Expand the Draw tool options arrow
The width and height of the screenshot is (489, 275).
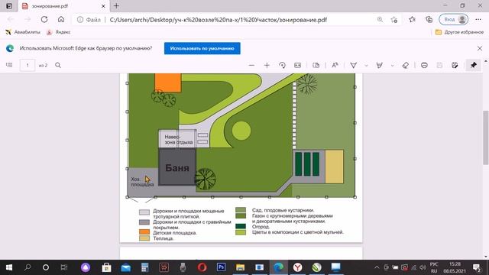click(366, 66)
